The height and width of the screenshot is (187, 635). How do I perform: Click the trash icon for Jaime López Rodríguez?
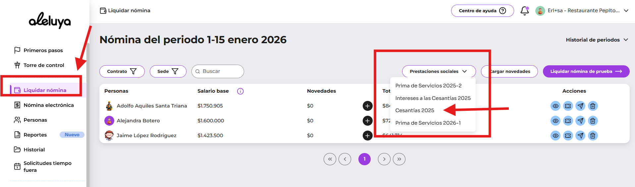point(593,136)
